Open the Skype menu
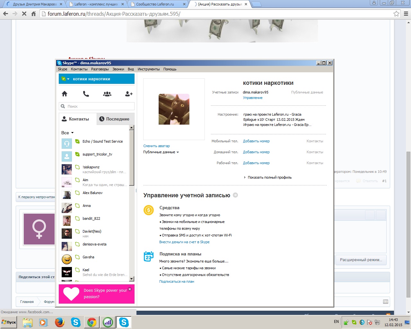 coord(63,69)
